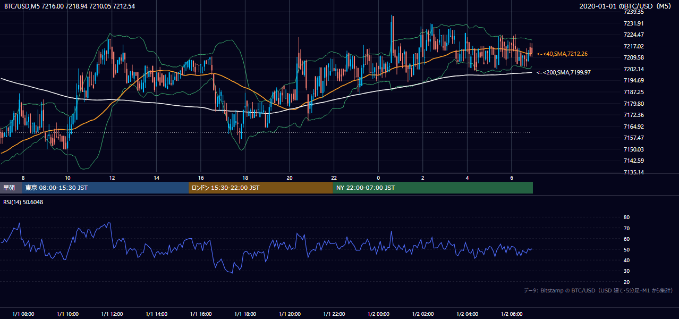
Task: Select the 40 SMA label reading 7212.26
Action: (x=562, y=54)
